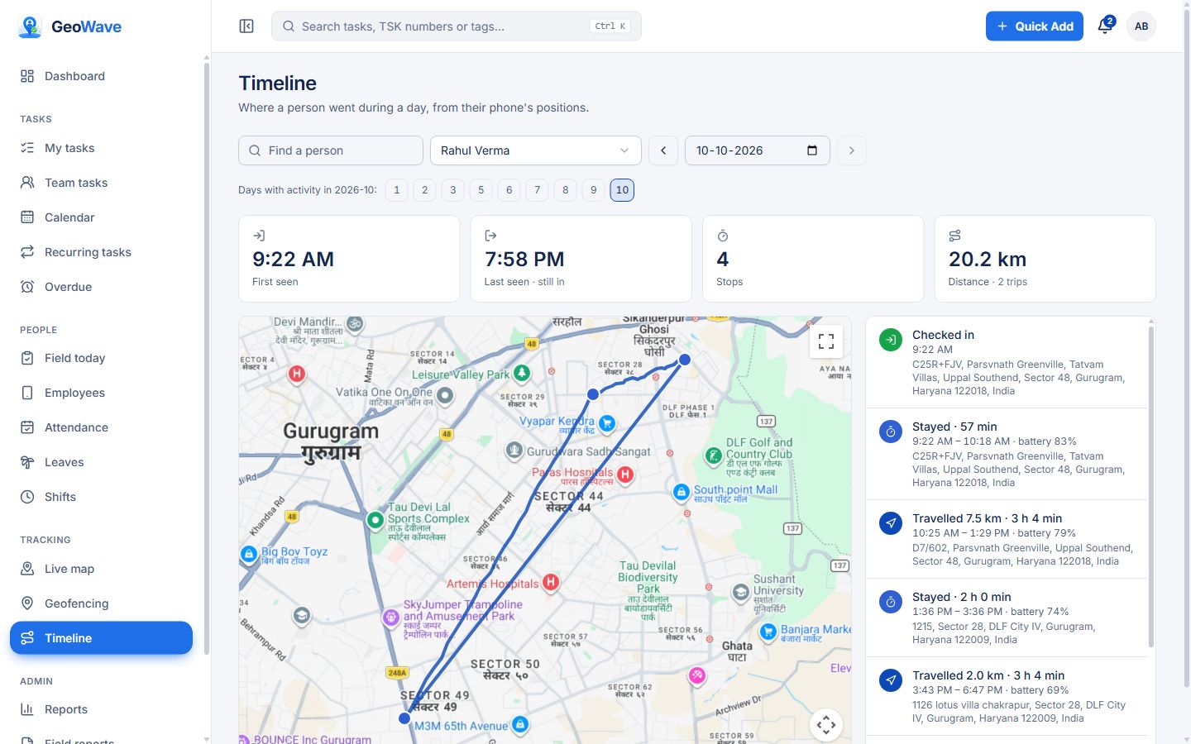Click the timeline events list scrollbar

click(x=1150, y=486)
